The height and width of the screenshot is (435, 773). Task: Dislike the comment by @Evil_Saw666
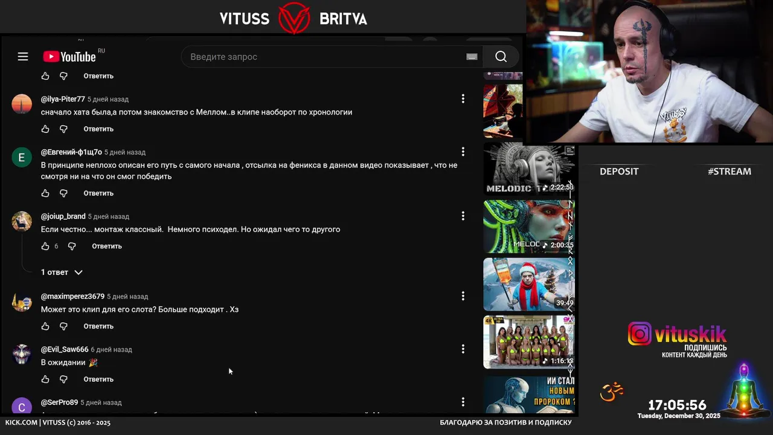tap(63, 379)
